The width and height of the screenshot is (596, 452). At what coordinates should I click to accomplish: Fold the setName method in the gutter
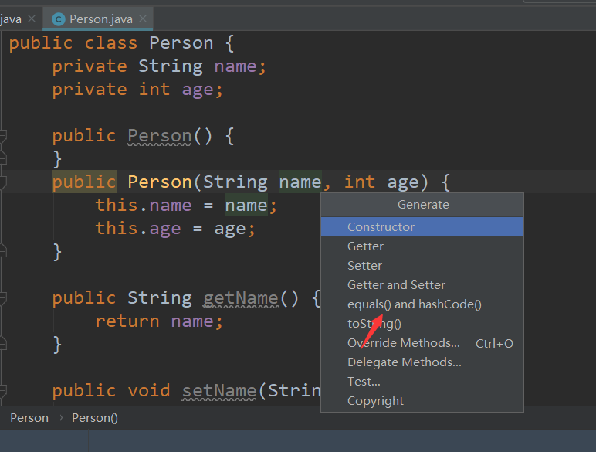pyautogui.click(x=3, y=392)
